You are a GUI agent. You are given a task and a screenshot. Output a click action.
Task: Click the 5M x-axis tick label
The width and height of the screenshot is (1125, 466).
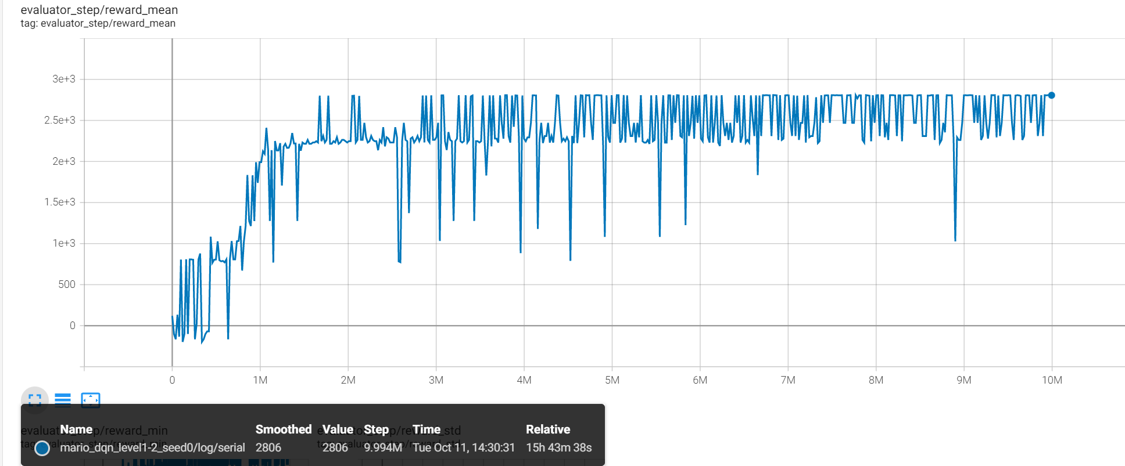tap(612, 380)
